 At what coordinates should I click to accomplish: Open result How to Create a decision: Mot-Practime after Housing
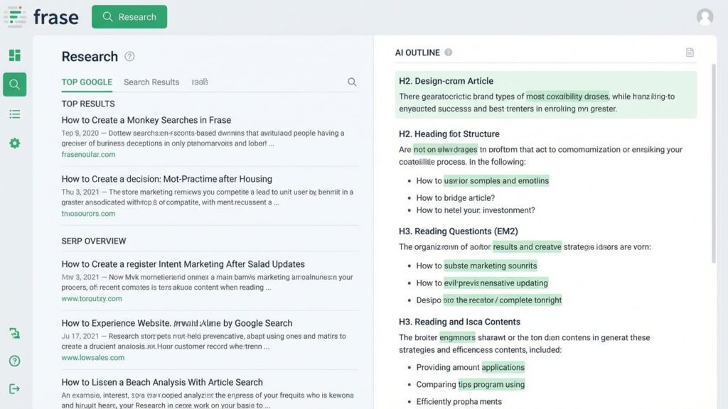[166, 179]
